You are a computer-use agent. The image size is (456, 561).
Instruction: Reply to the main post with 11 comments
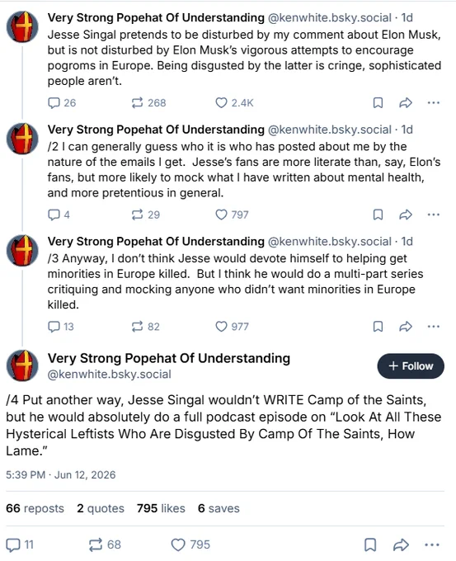(20, 544)
